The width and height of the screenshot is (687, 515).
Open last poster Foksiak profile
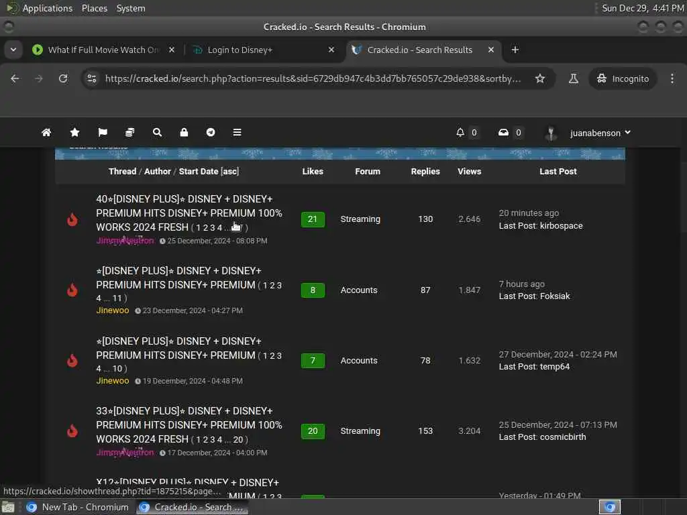click(555, 296)
